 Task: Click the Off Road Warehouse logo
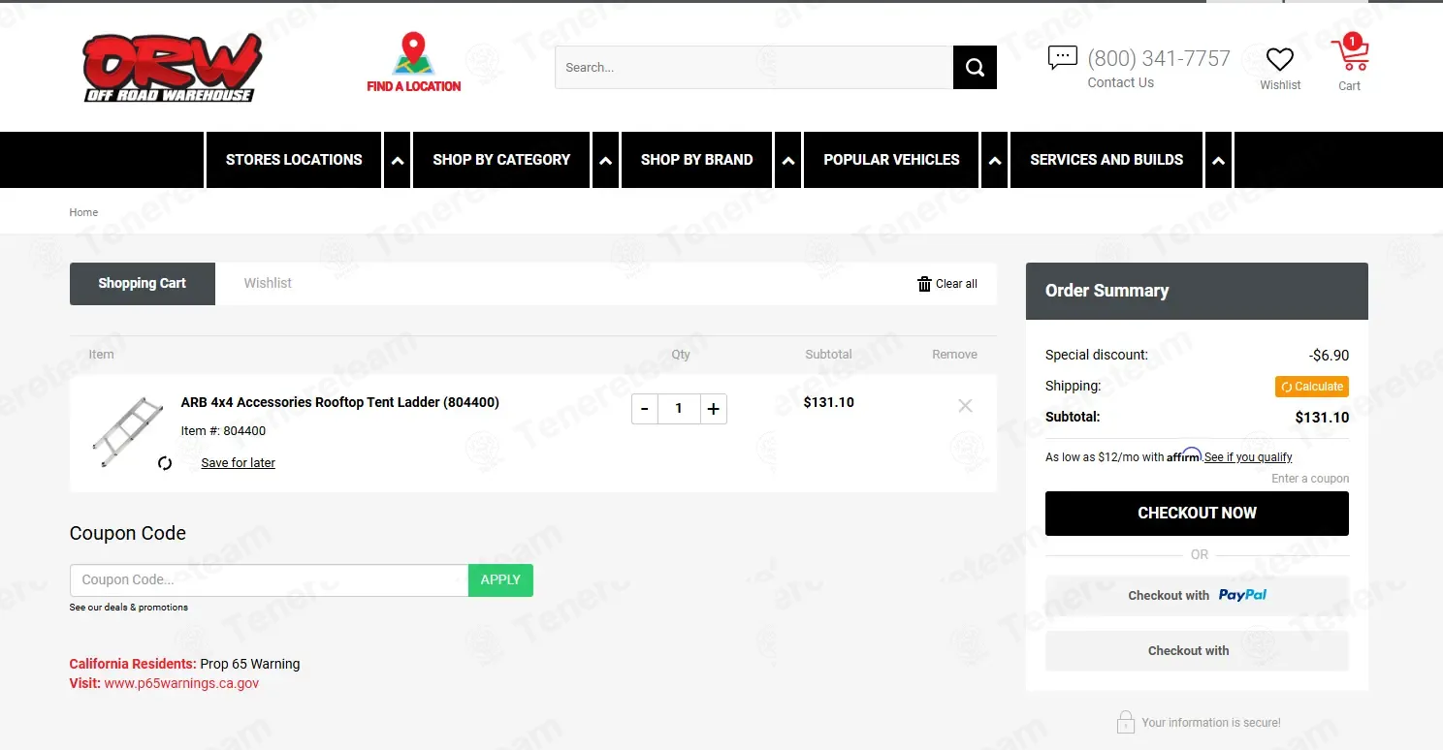pyautogui.click(x=173, y=68)
